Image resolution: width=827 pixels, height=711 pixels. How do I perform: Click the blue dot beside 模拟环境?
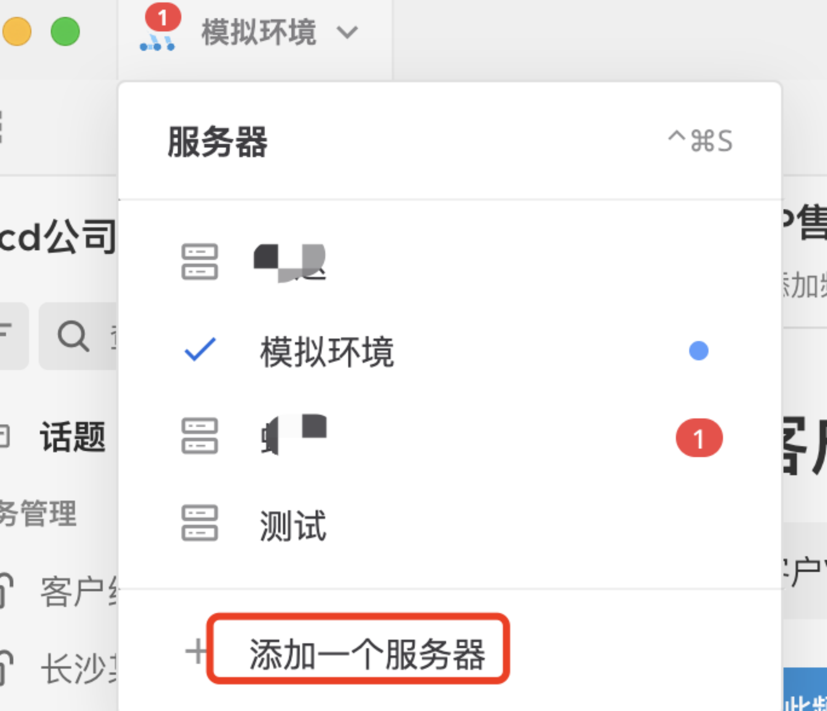coord(699,351)
